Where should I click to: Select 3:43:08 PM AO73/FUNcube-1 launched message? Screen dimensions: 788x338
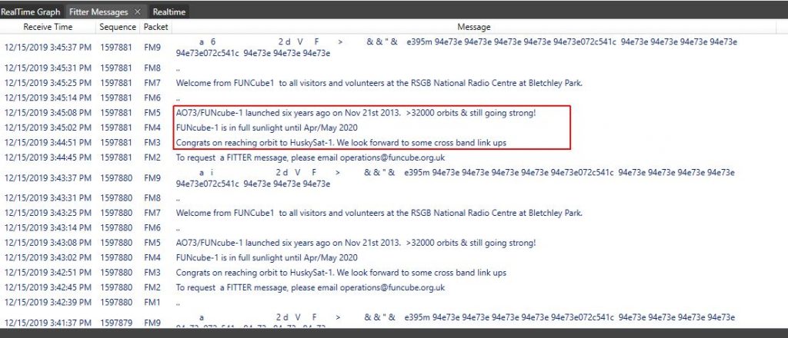pos(356,244)
